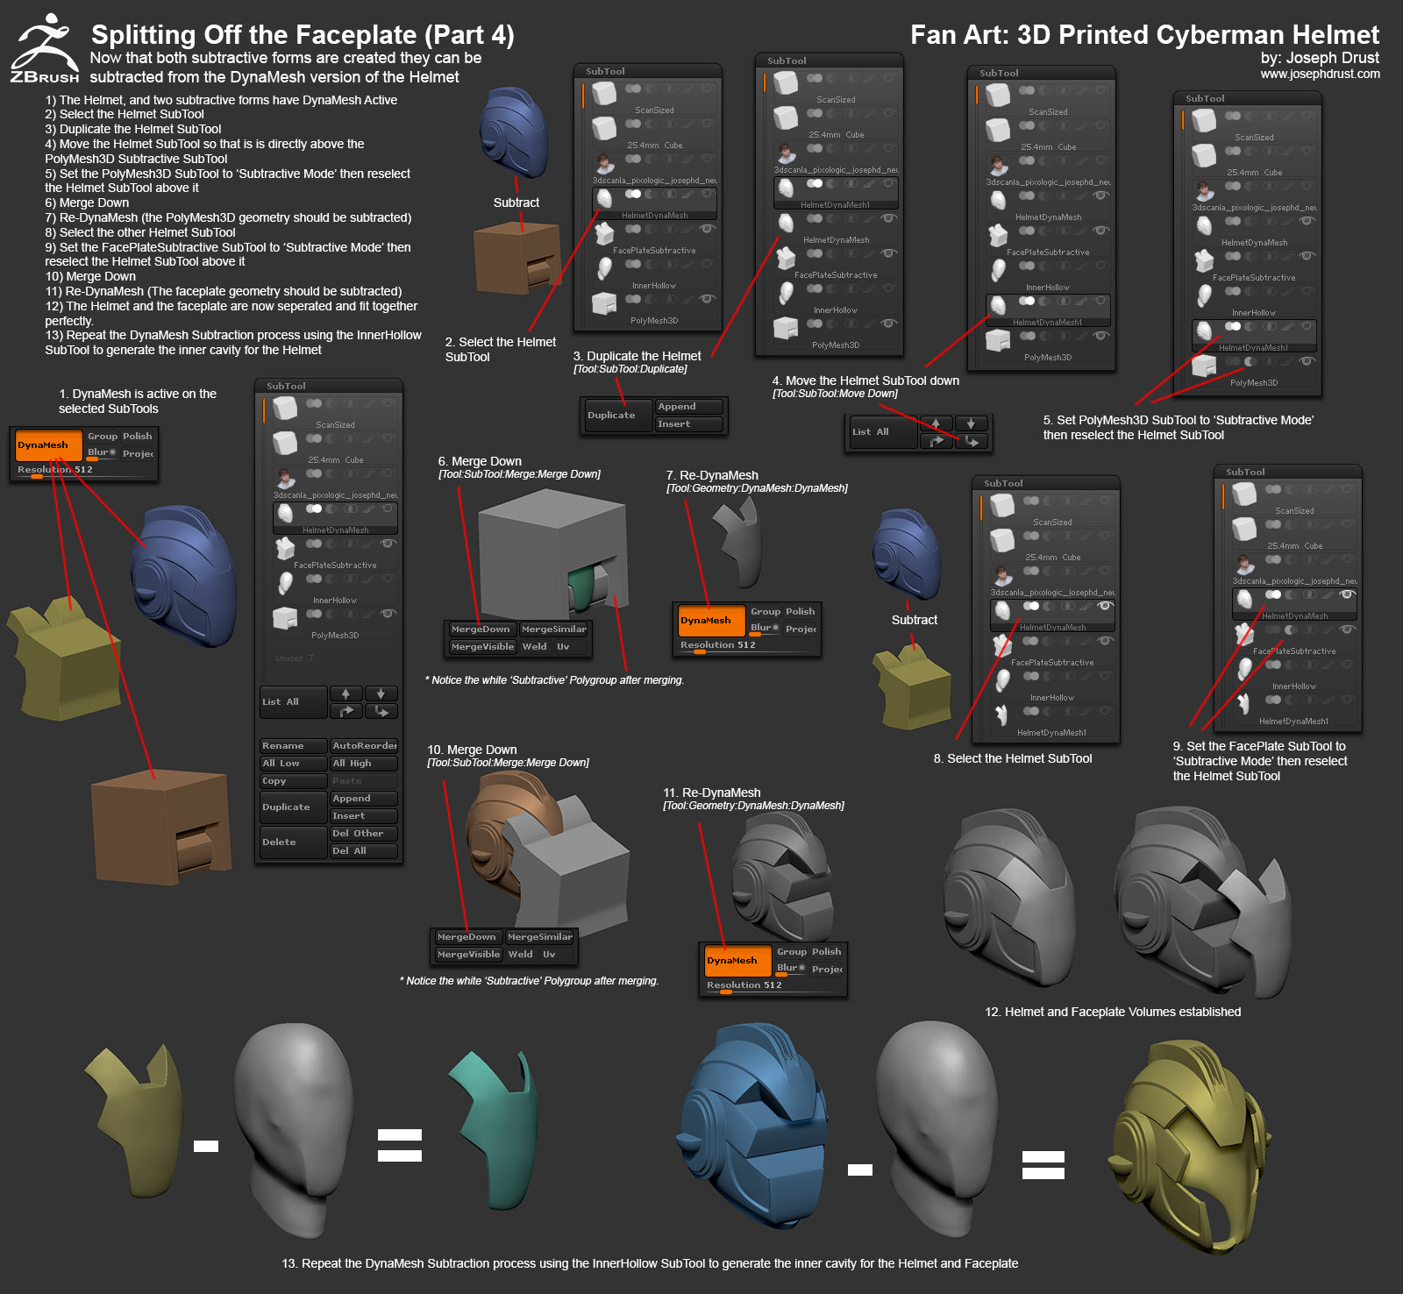Click Duplicate in the step 3 button snippet

pos(618,416)
